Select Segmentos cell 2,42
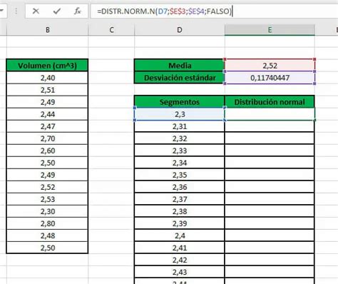Image resolution: width=338 pixels, height=284 pixels. coord(180,260)
